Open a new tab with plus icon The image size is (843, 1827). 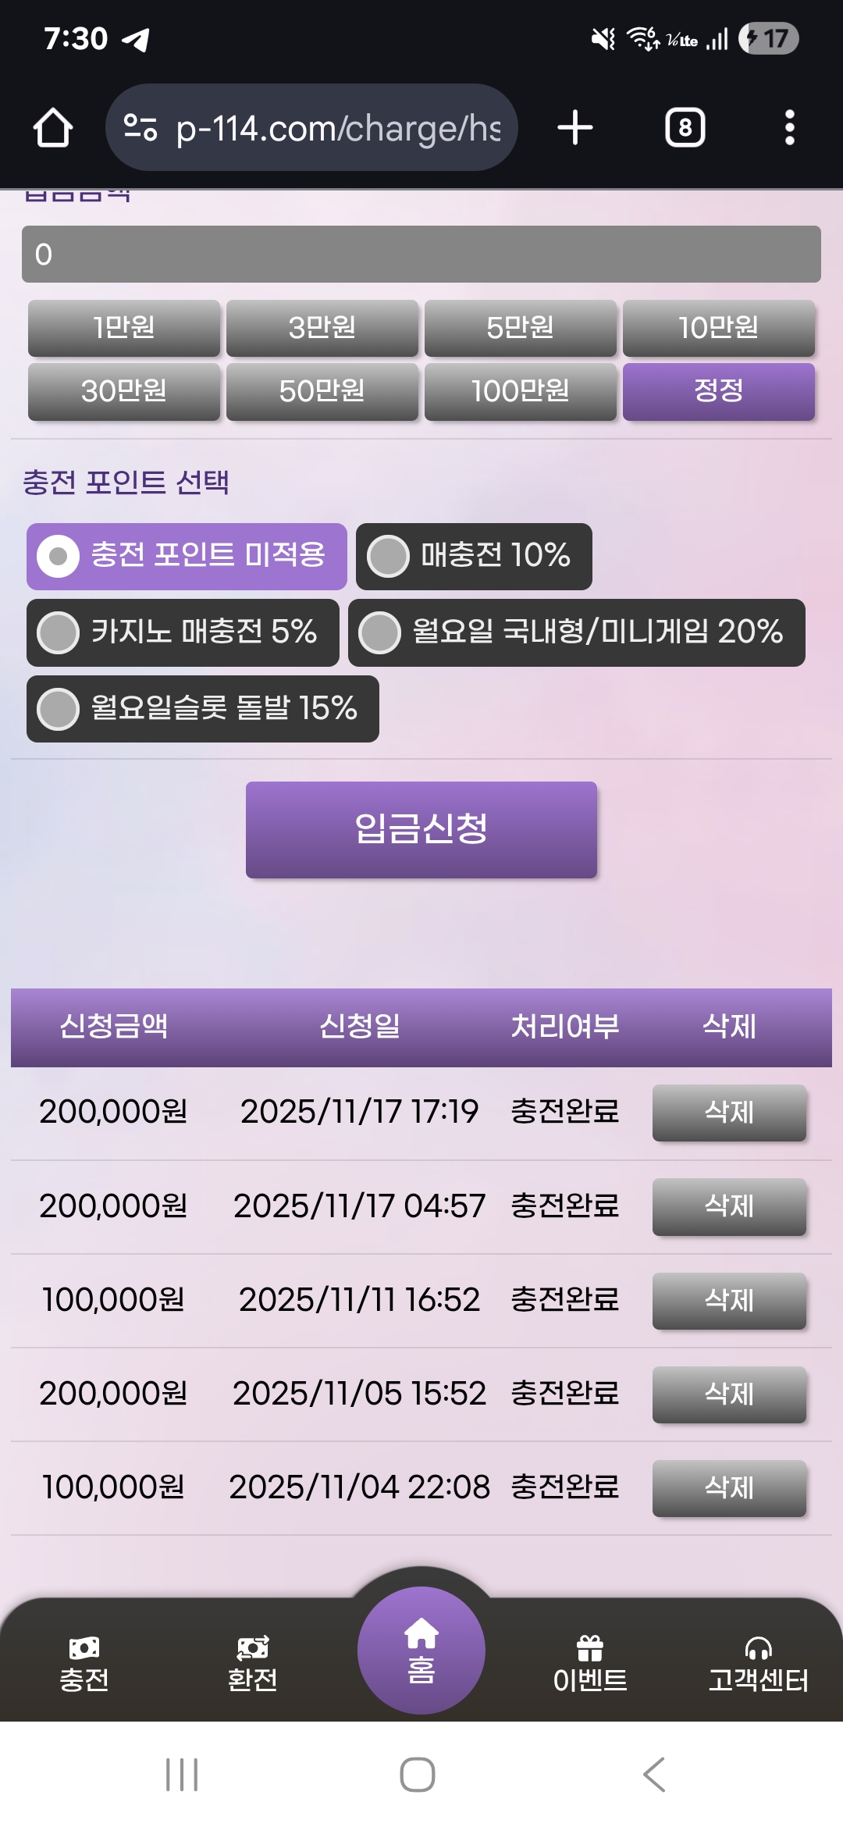point(575,128)
